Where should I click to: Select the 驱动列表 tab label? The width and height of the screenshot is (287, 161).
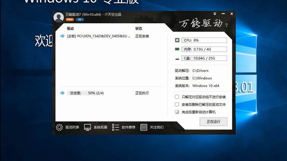pyautogui.click(x=72, y=127)
